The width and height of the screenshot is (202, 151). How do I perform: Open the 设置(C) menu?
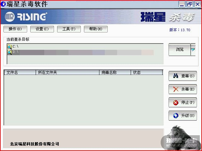(42, 29)
